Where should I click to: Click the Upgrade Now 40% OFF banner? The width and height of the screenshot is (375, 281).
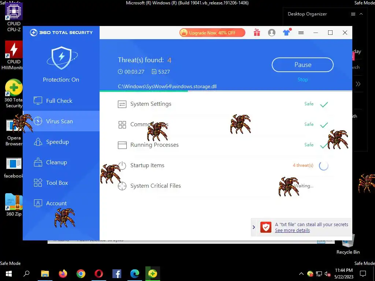click(x=212, y=33)
